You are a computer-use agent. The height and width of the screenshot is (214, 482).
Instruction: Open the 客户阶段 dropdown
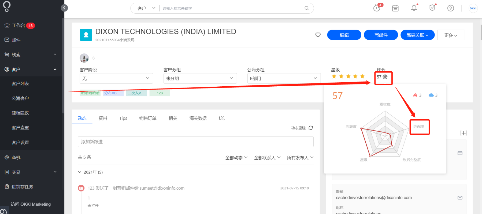(116, 78)
